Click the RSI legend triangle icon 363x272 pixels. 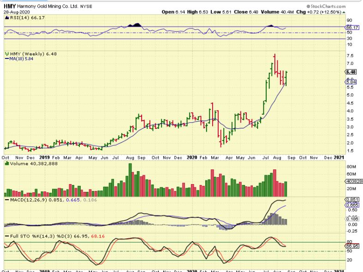tap(7, 17)
